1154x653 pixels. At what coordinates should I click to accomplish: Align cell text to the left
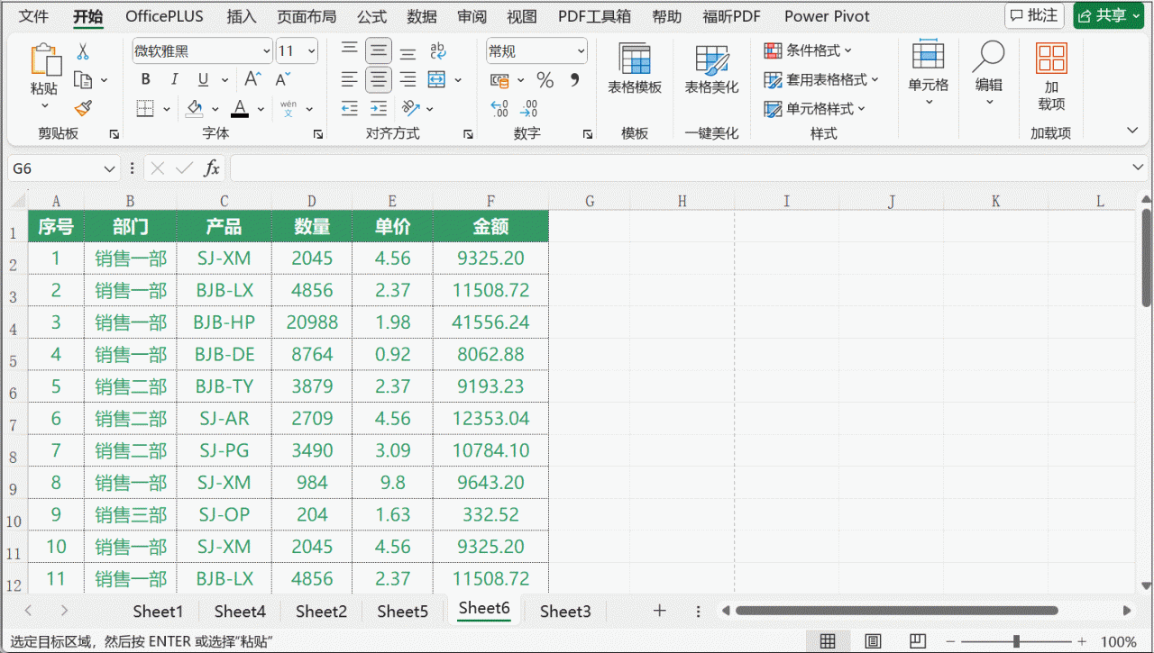[350, 79]
